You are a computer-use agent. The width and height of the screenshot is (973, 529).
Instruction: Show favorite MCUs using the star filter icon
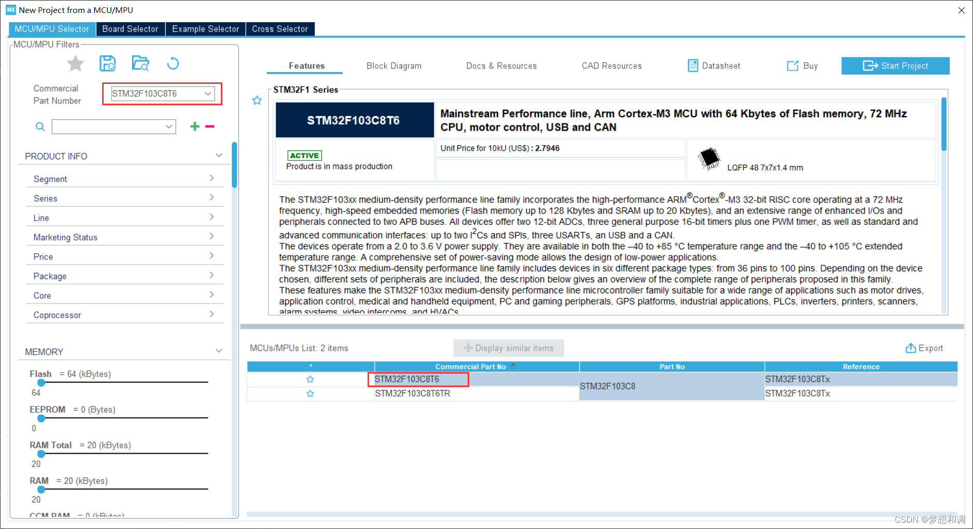(76, 64)
